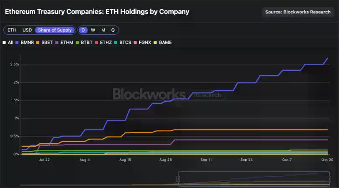
Task: Select daily (D) interval
Action: (x=83, y=30)
